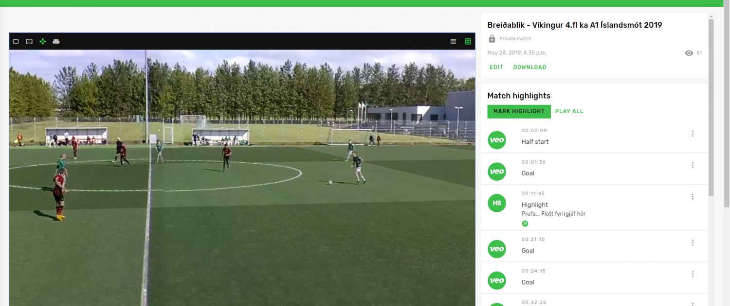The height and width of the screenshot is (306, 730).
Task: Click the small green comment badge under Highlight
Action: (x=525, y=223)
